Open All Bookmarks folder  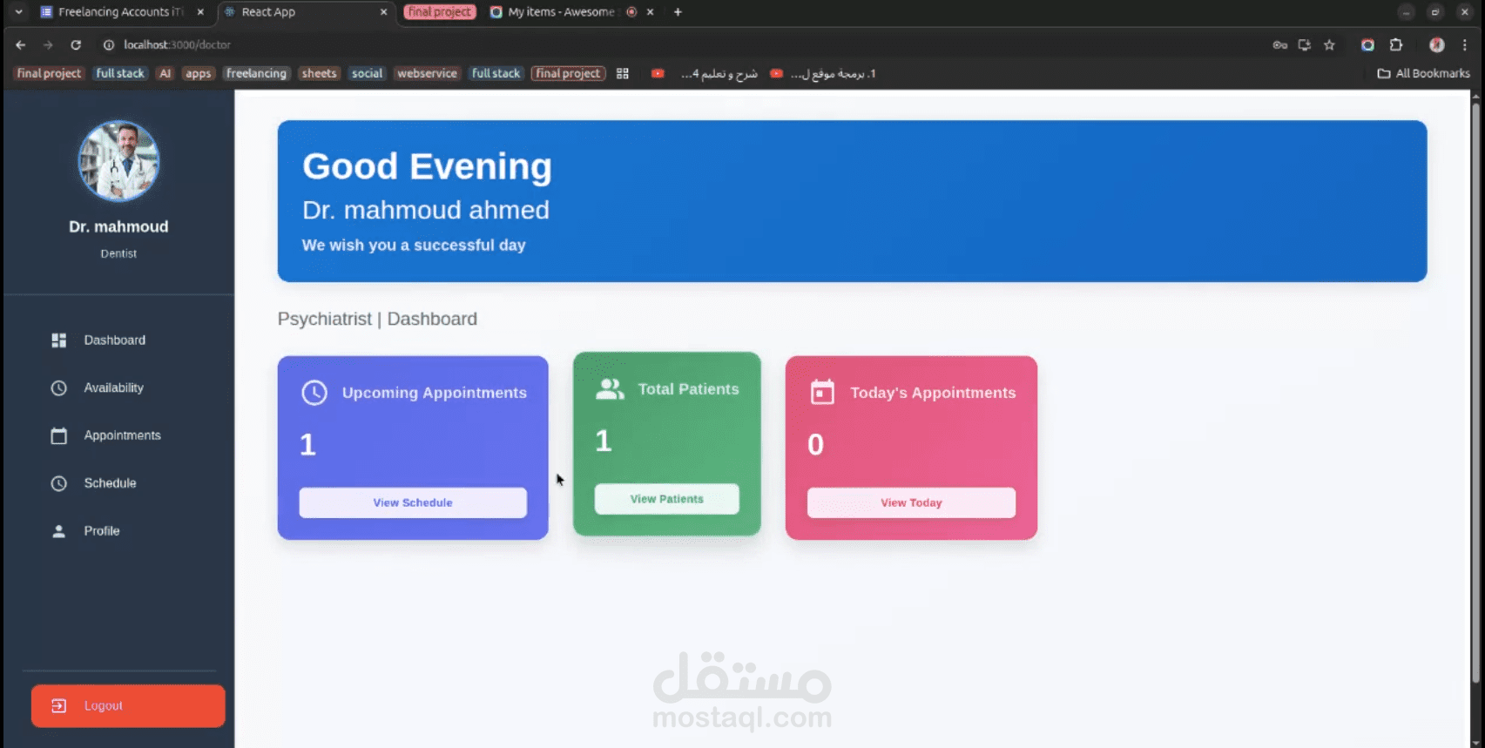1423,74
